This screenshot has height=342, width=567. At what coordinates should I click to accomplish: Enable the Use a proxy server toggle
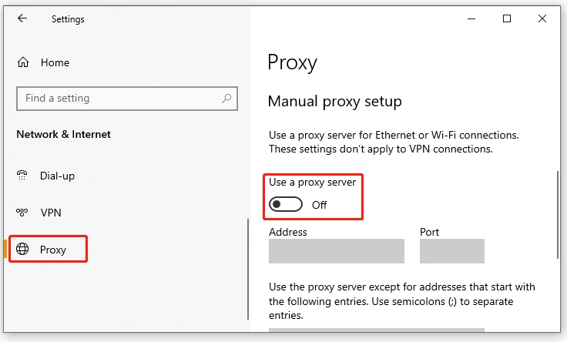pos(286,205)
